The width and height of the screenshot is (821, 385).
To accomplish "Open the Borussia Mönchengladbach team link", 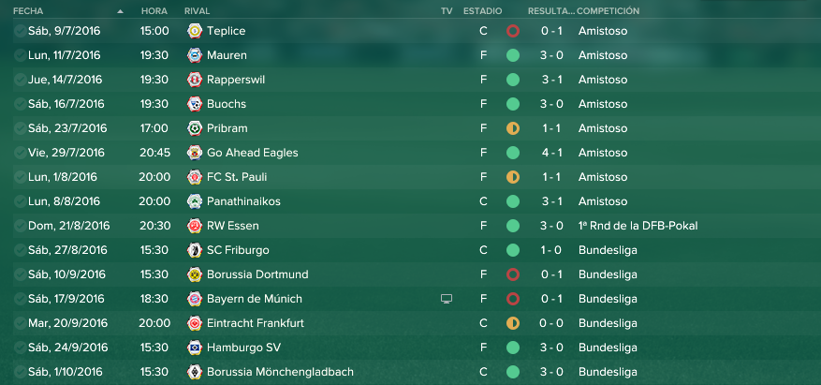I will click(280, 372).
